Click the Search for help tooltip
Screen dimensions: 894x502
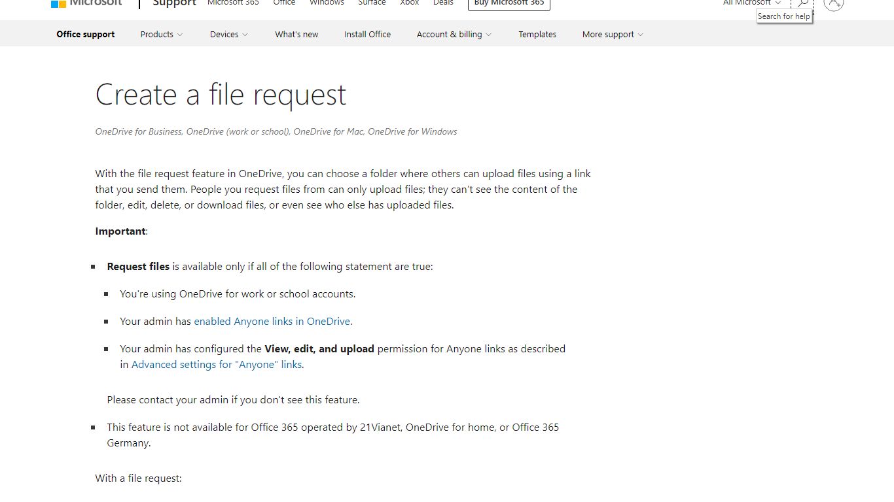click(x=784, y=16)
